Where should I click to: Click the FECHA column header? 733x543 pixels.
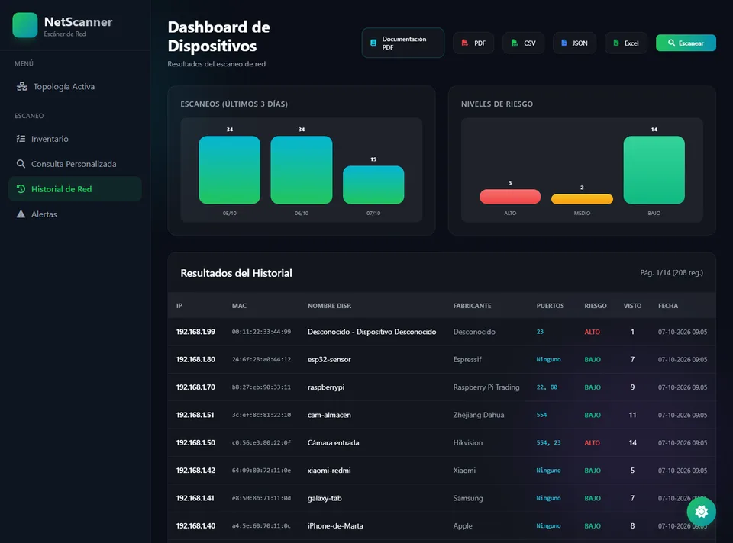668,306
